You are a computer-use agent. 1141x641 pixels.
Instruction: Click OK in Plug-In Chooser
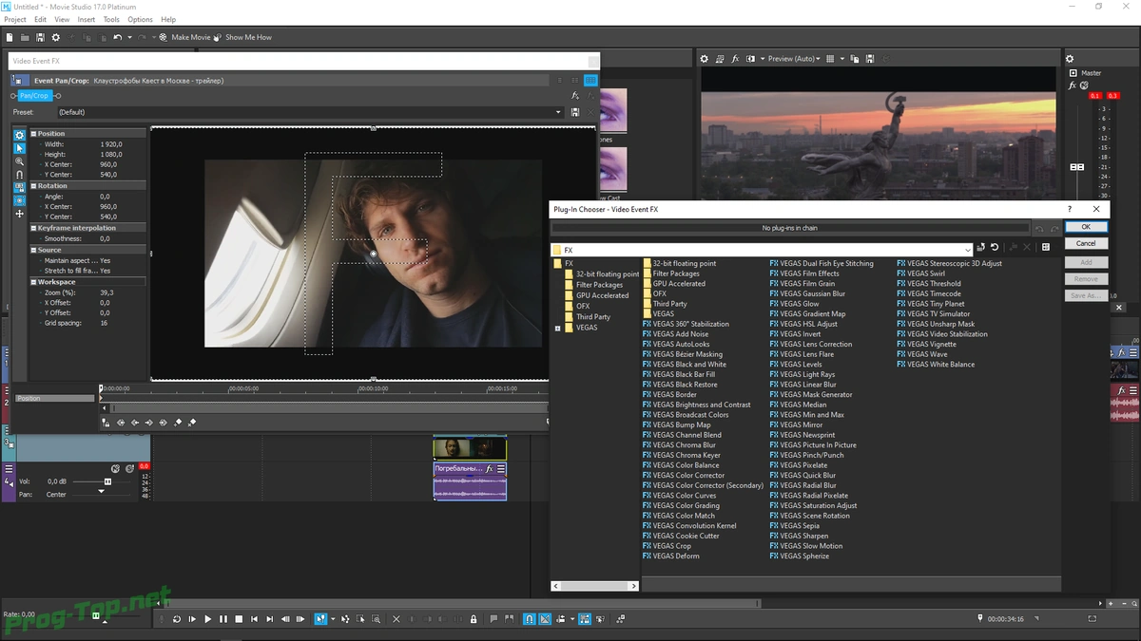(1086, 227)
